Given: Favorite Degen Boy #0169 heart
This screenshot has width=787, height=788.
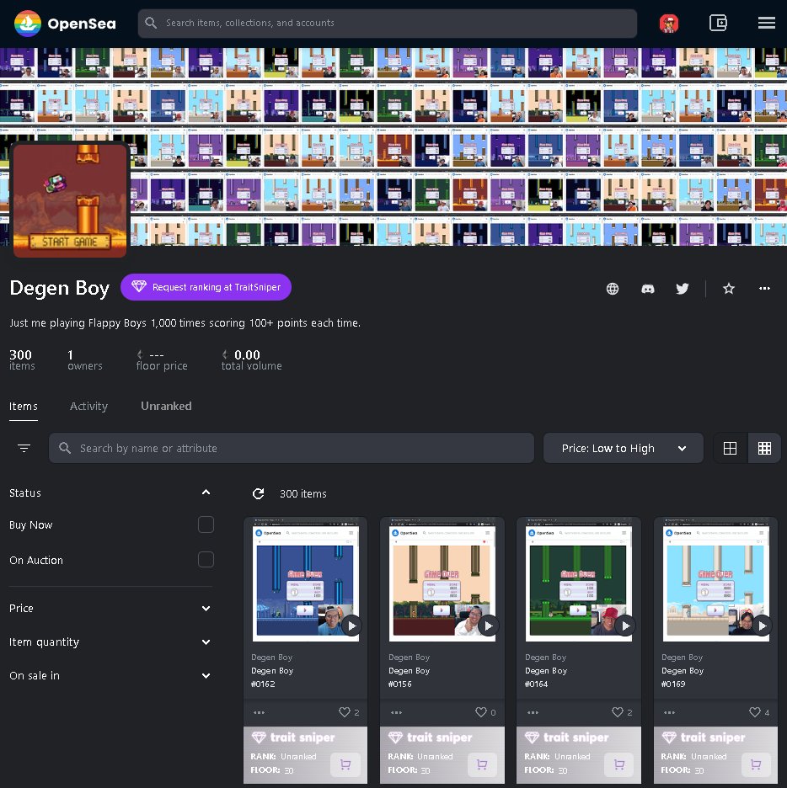Looking at the screenshot, I should click(754, 712).
